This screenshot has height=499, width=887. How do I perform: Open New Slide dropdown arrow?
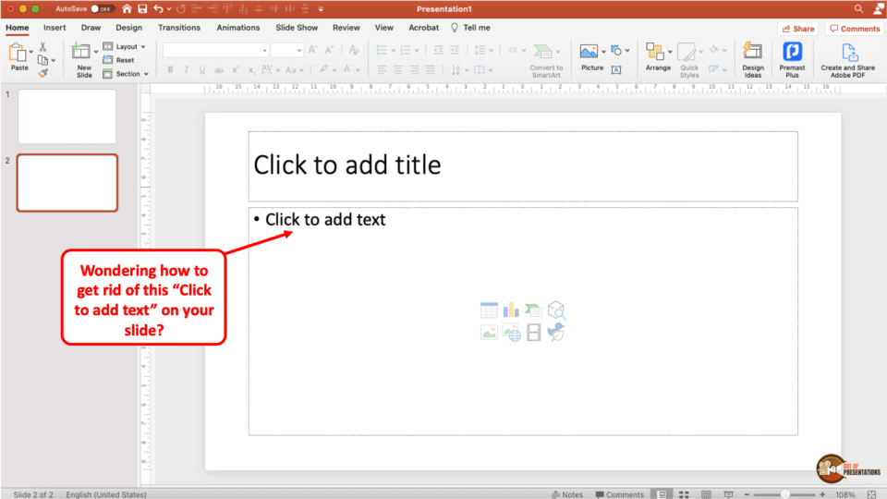[x=95, y=52]
